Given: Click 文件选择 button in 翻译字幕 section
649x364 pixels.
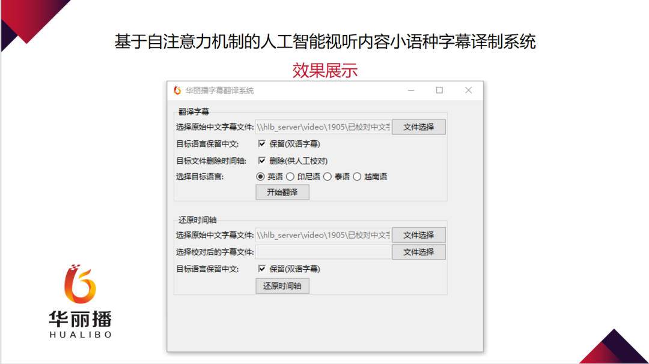Looking at the screenshot, I should coord(419,127).
